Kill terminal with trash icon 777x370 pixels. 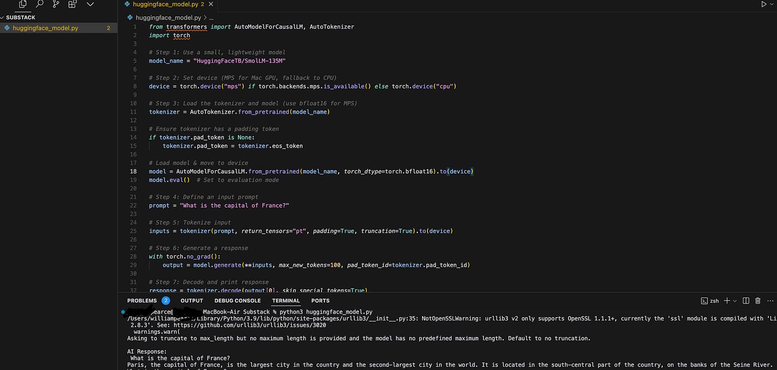(x=758, y=301)
